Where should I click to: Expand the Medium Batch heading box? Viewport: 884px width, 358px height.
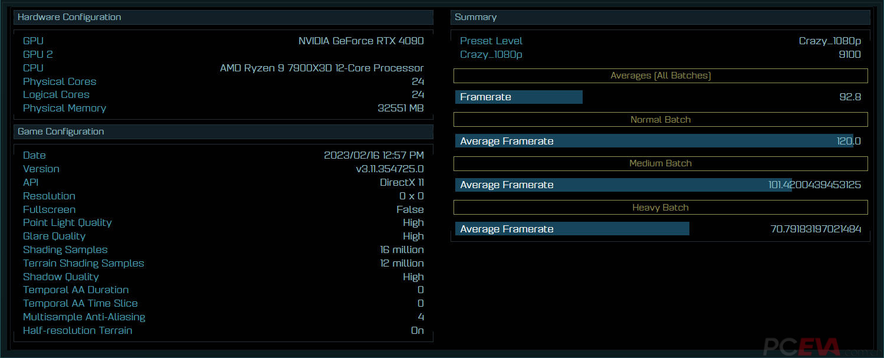(x=660, y=163)
